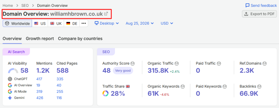Click the Traffic Share donut chart icon
Image resolution: width=279 pixels, height=108 pixels.
tap(105, 93)
